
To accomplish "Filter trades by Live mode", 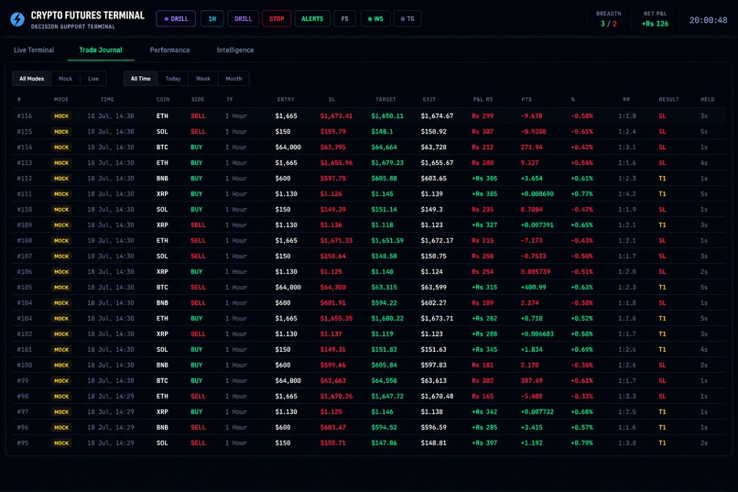I will (93, 79).
